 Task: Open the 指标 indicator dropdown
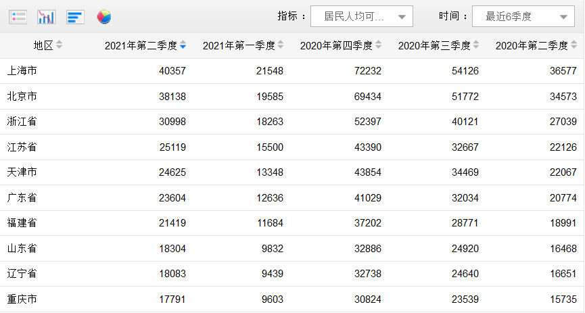(x=362, y=16)
